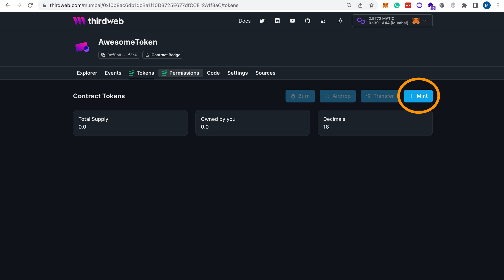The width and height of the screenshot is (504, 280).
Task: Click the Airdrop button
Action: (338, 96)
